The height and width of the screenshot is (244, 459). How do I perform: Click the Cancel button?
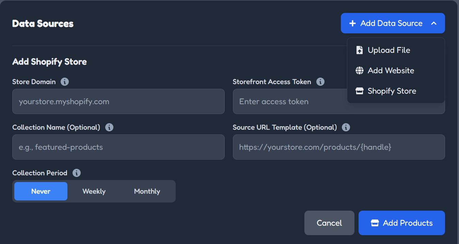click(329, 223)
